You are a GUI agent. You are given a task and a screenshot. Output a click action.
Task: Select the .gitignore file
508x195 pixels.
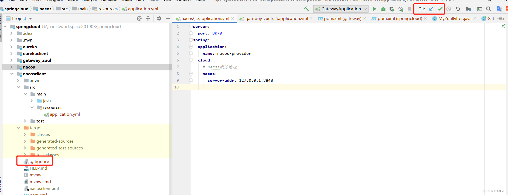[39, 161]
